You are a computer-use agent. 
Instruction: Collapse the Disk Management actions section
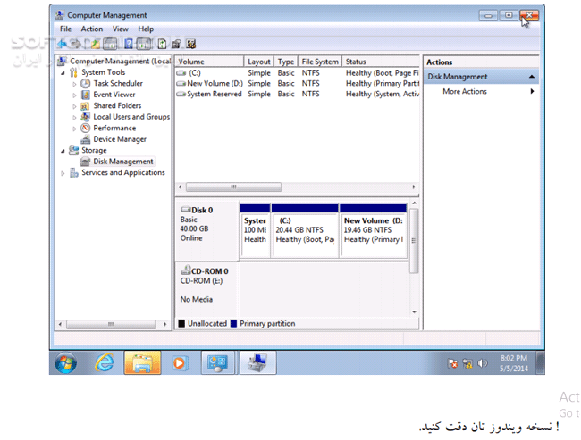coord(533,77)
